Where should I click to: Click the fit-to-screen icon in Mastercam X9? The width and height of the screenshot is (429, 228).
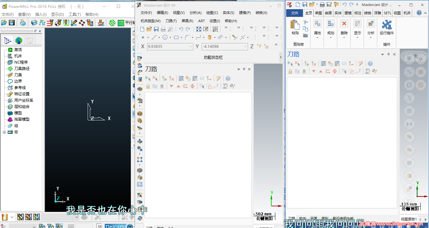tap(198, 29)
